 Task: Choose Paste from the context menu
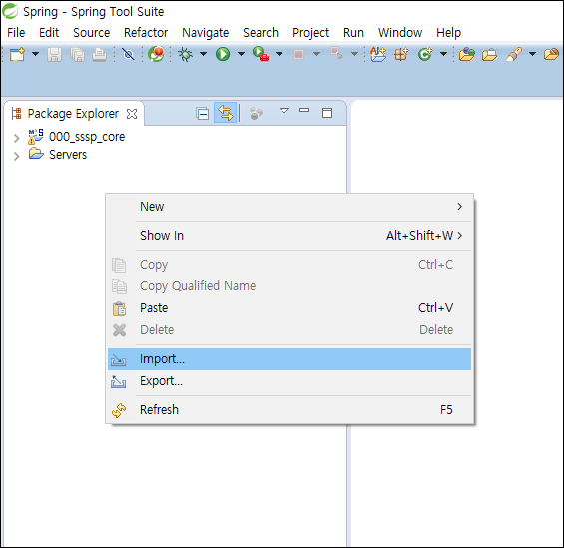(x=289, y=308)
